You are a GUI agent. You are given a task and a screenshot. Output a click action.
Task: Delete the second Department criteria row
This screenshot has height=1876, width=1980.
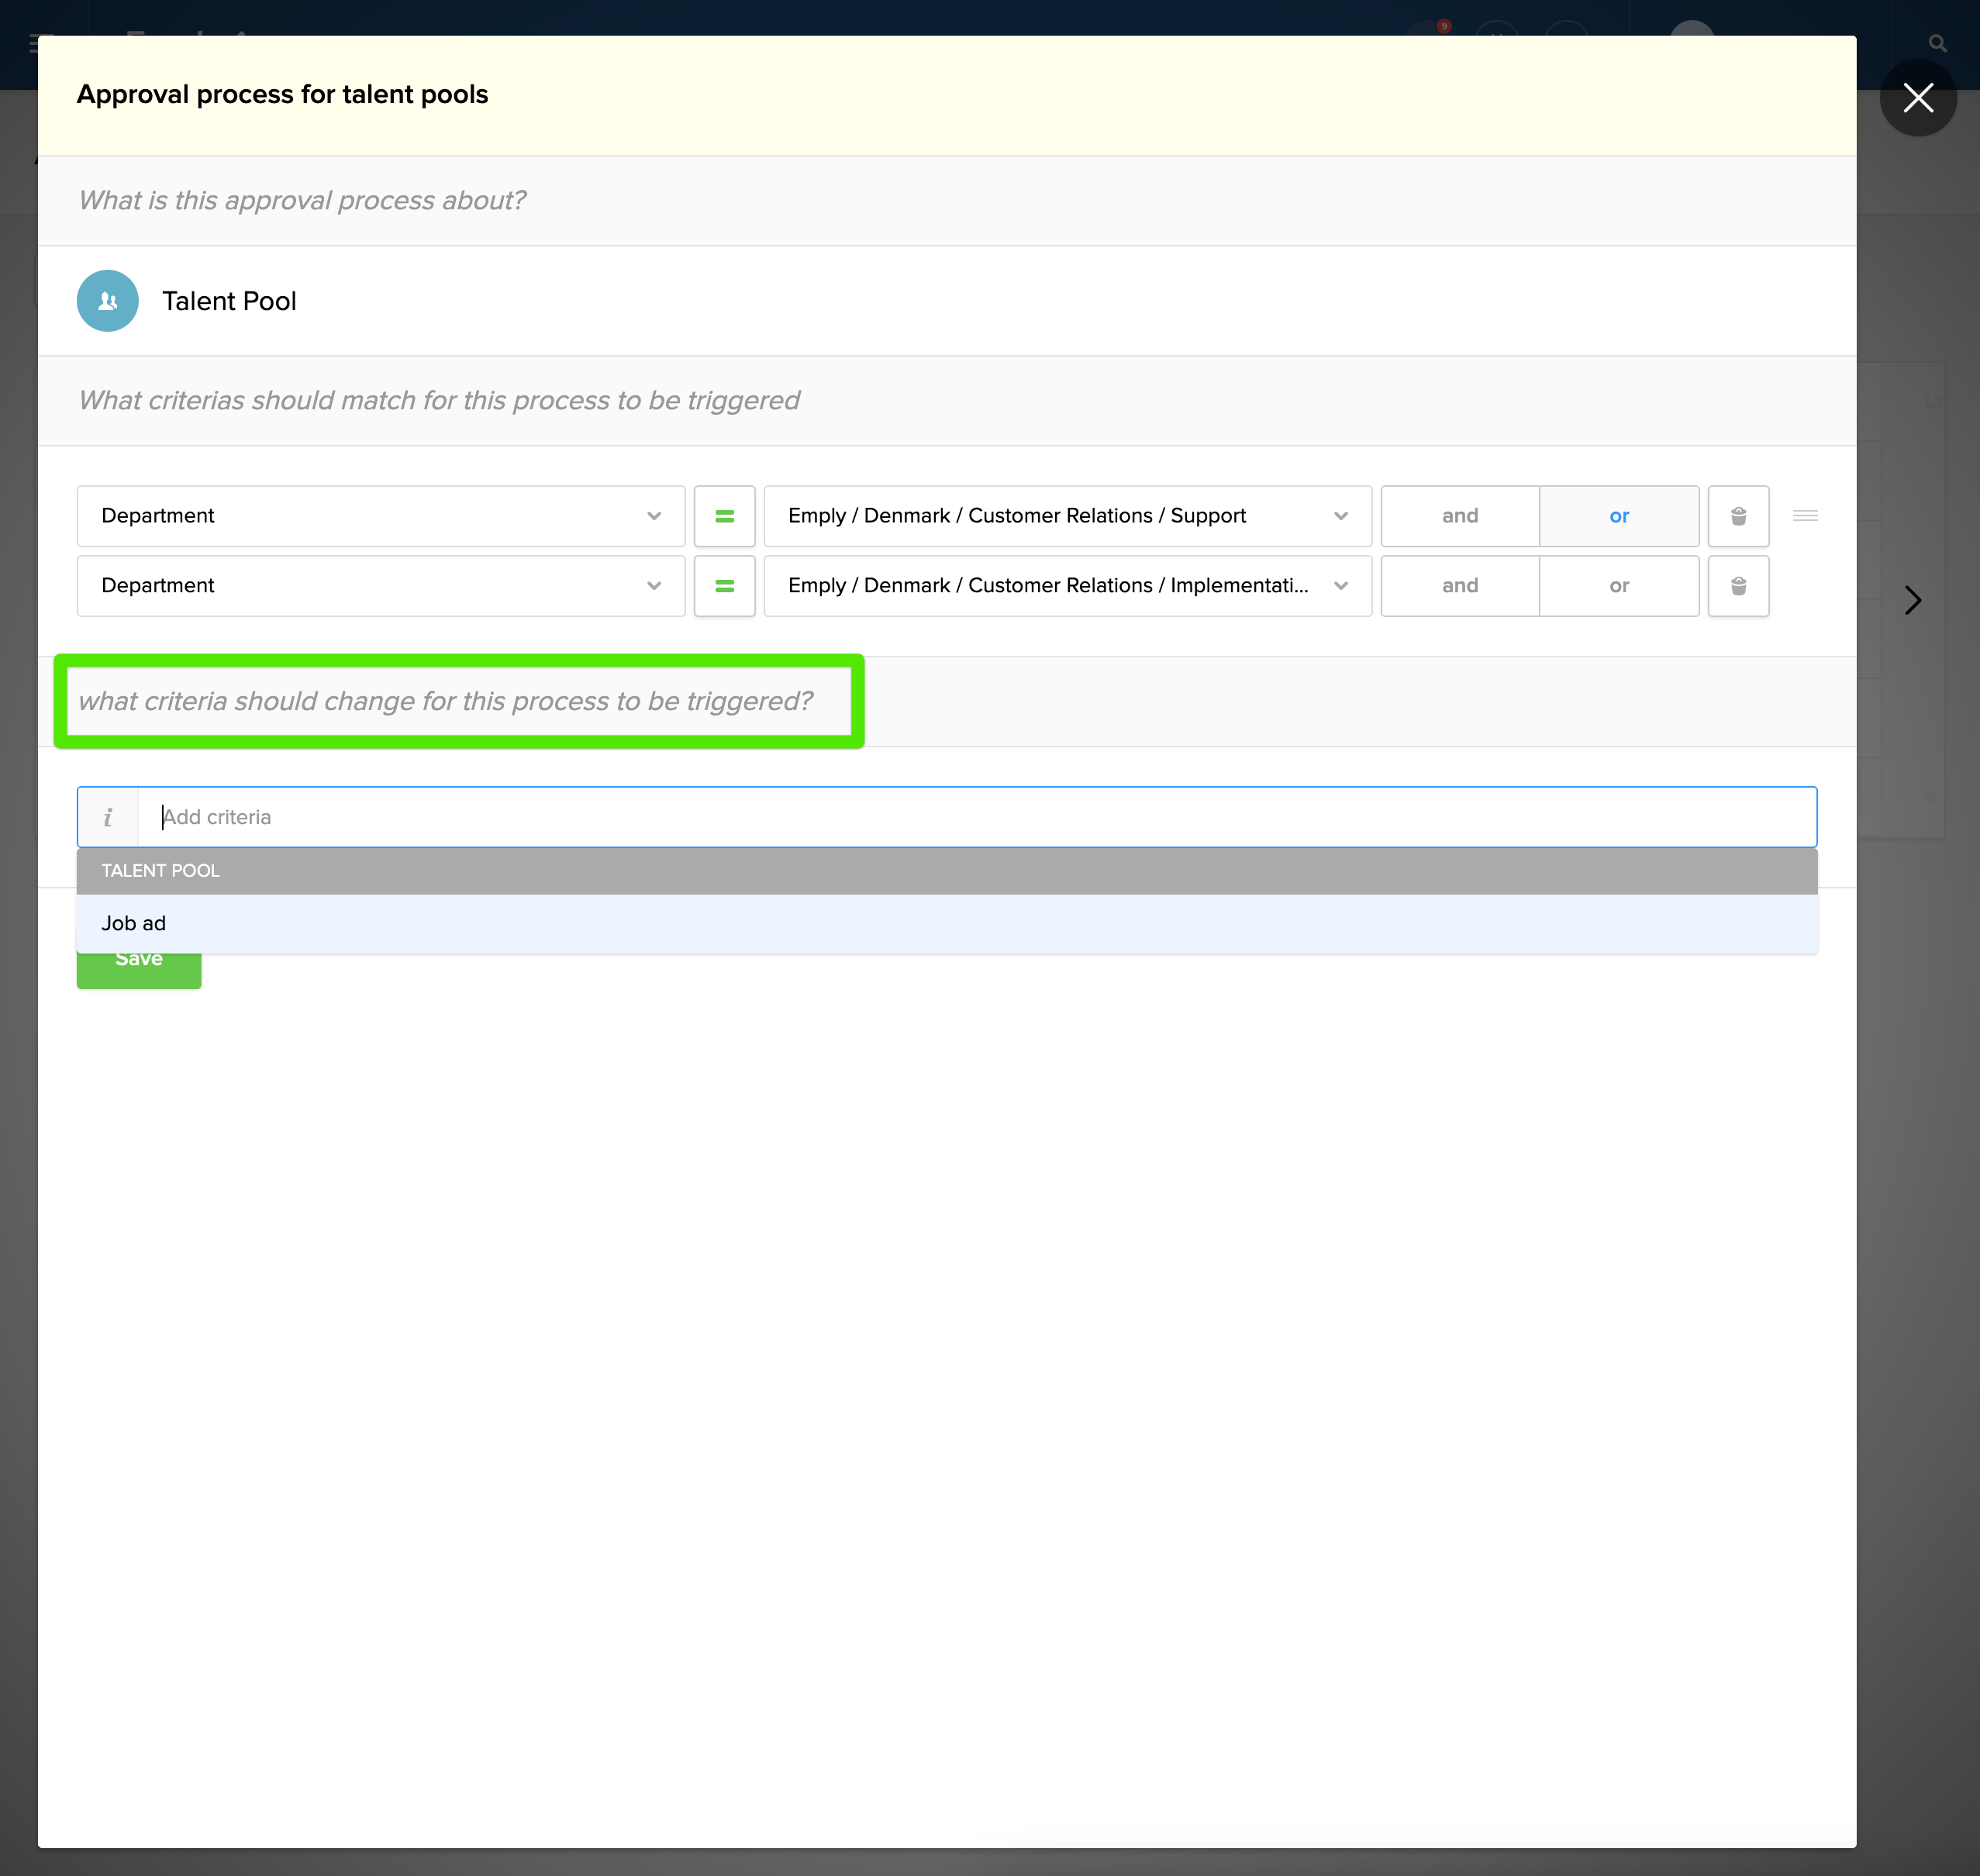pyautogui.click(x=1738, y=586)
